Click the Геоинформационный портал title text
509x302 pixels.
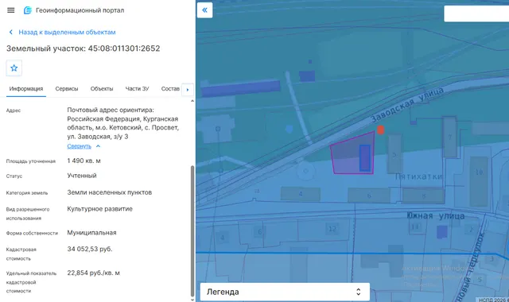pyautogui.click(x=80, y=10)
